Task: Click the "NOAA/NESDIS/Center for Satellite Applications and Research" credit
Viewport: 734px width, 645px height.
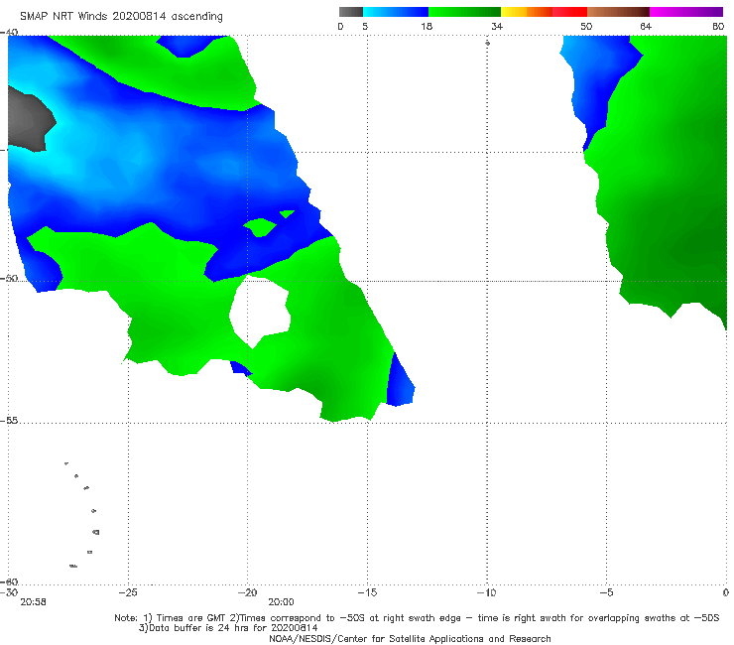Action: point(410,639)
